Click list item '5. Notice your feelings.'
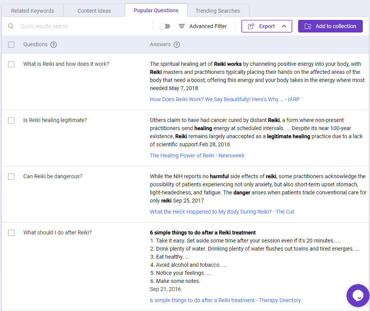Screen dimensions: 370x311 (x=180, y=273)
